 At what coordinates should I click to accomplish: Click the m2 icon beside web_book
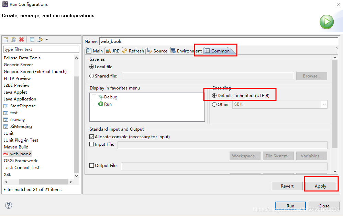click(x=6, y=154)
